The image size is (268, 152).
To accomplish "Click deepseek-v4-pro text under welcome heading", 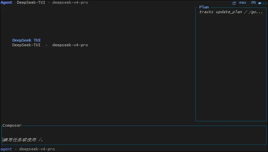I will (70, 45).
